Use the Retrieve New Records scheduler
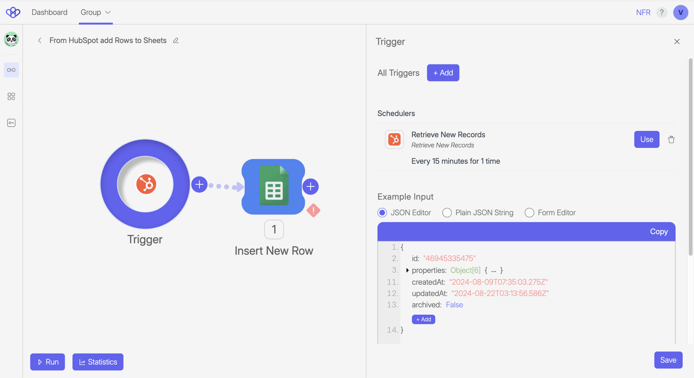Viewport: 694px width, 378px height. tap(647, 139)
